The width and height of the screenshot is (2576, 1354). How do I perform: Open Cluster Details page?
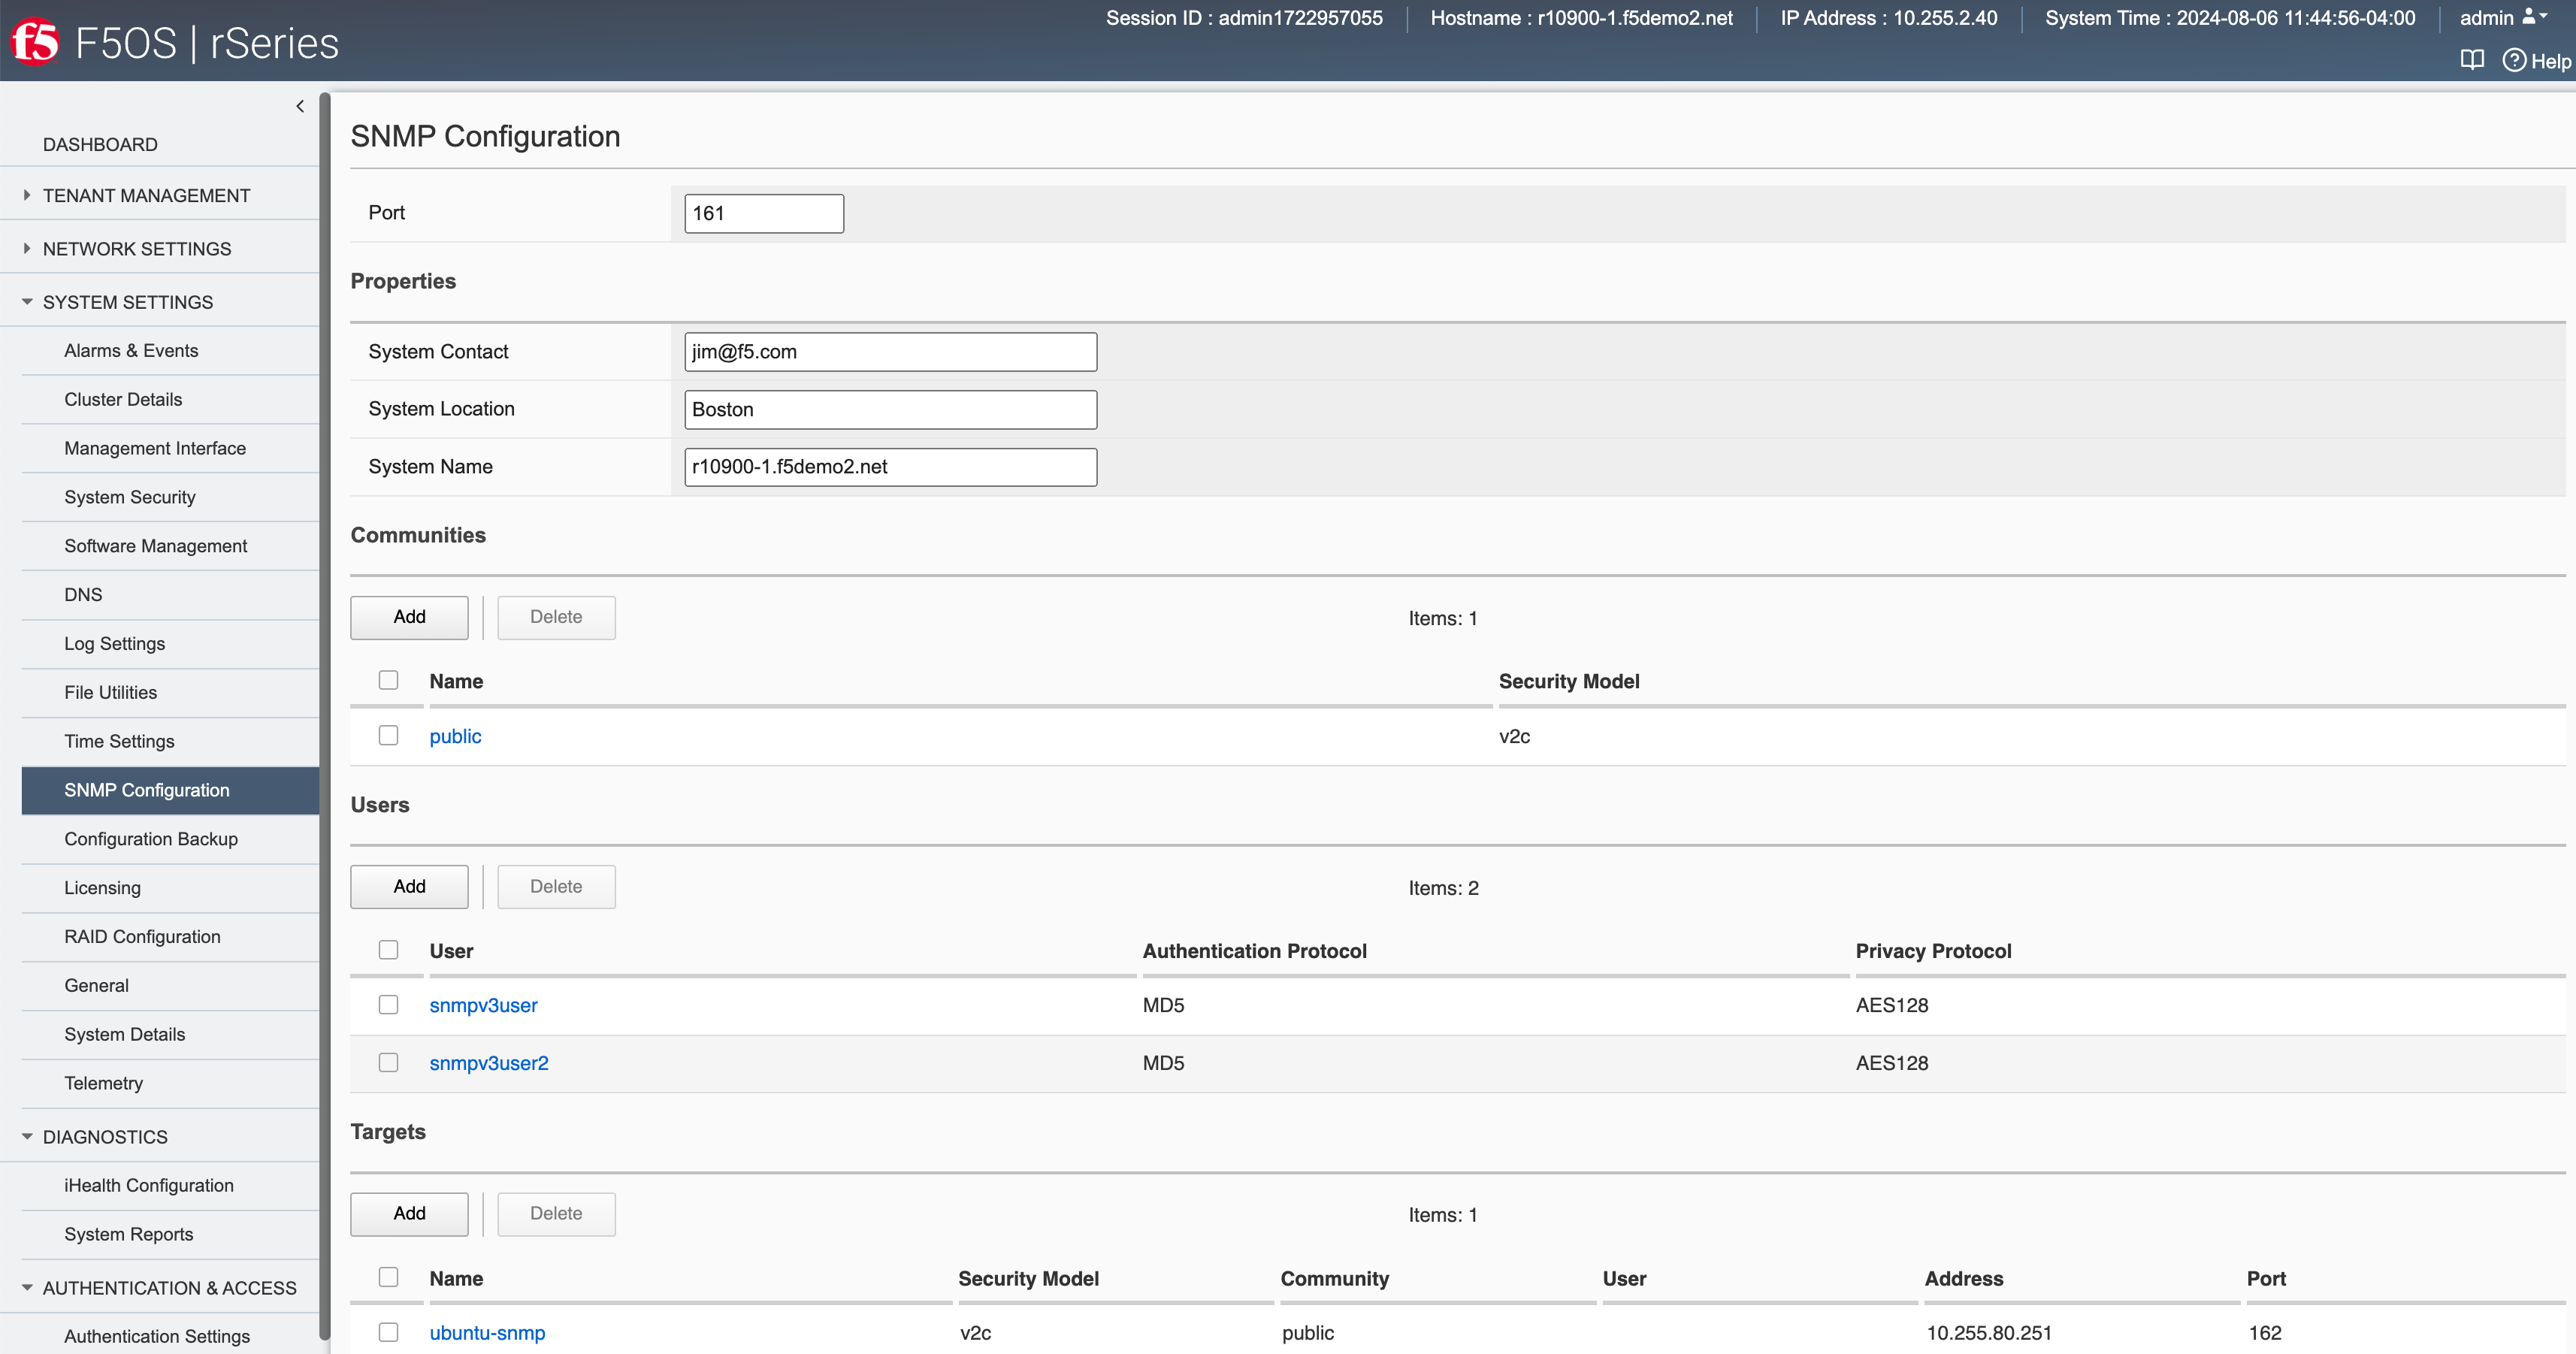pyautogui.click(x=123, y=400)
